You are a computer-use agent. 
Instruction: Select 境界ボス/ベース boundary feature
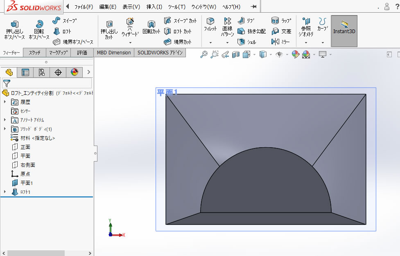point(73,42)
